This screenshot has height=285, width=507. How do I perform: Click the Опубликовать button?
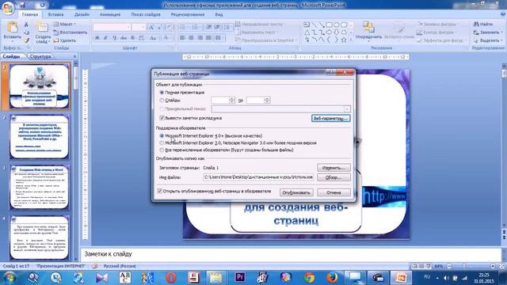[296, 192]
